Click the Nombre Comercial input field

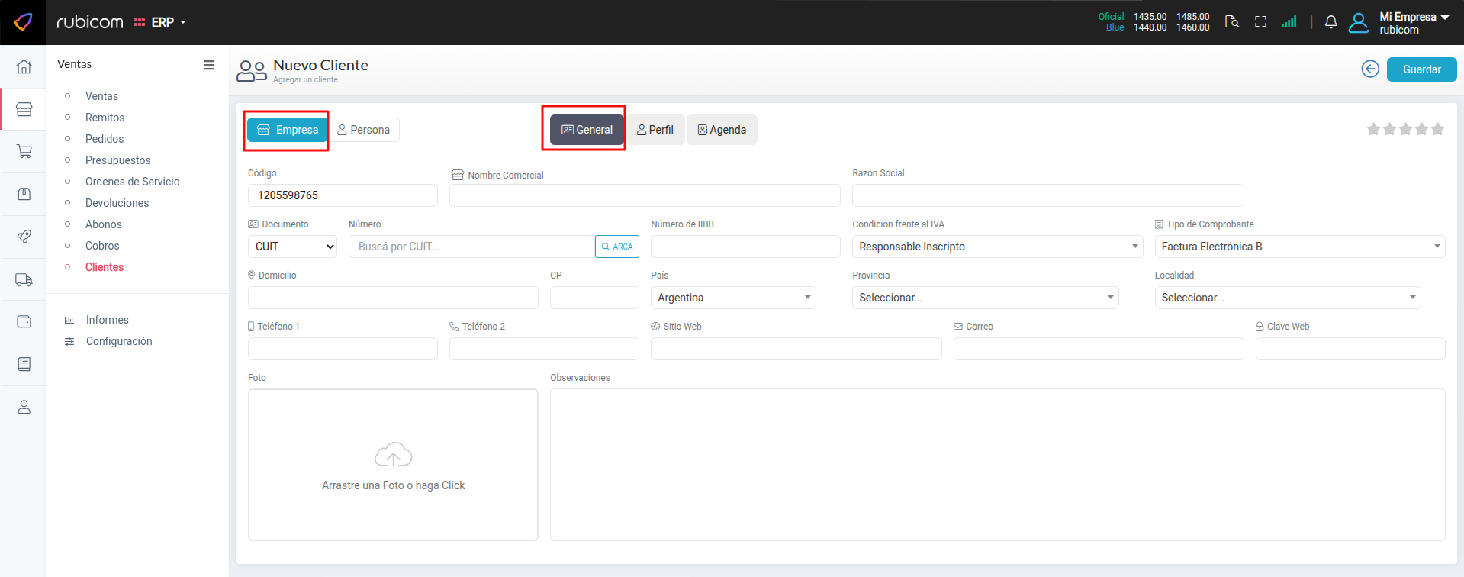coord(644,195)
